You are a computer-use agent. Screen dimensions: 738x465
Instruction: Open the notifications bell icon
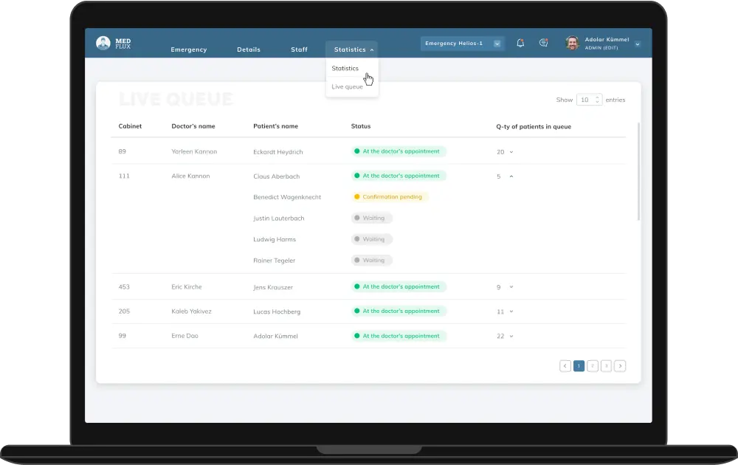point(520,44)
